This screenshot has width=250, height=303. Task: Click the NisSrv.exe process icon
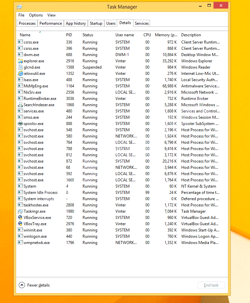pos(20,92)
